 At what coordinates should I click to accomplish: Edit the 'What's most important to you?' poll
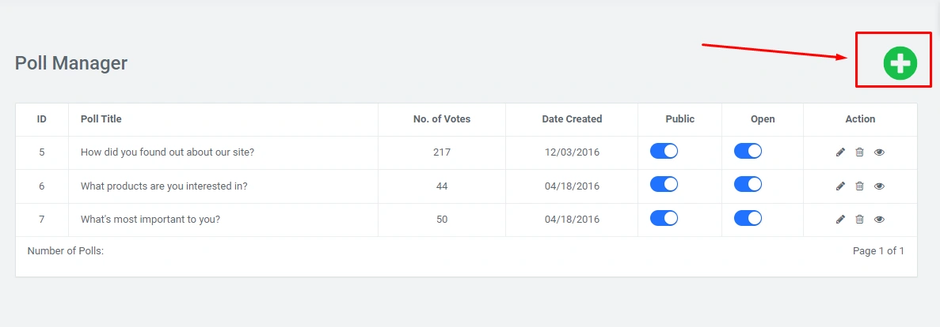[x=841, y=220]
